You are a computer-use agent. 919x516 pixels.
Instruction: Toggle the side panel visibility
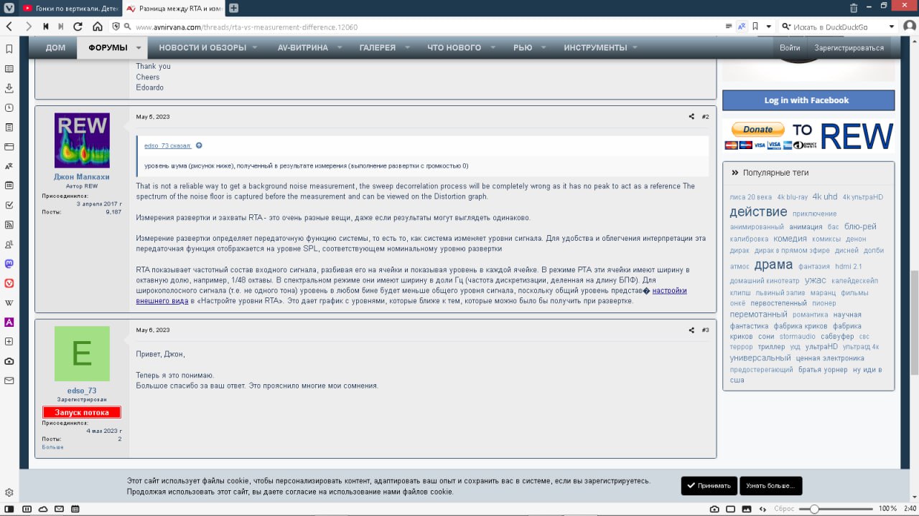tap(9, 509)
